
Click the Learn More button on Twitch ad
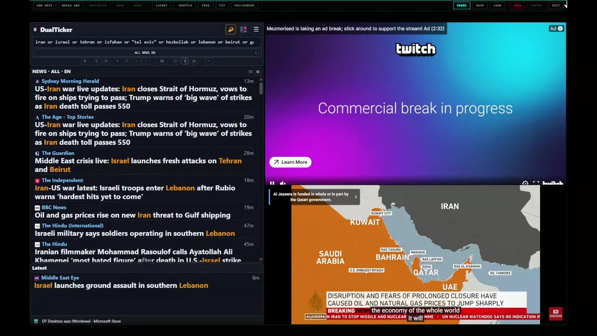click(290, 162)
